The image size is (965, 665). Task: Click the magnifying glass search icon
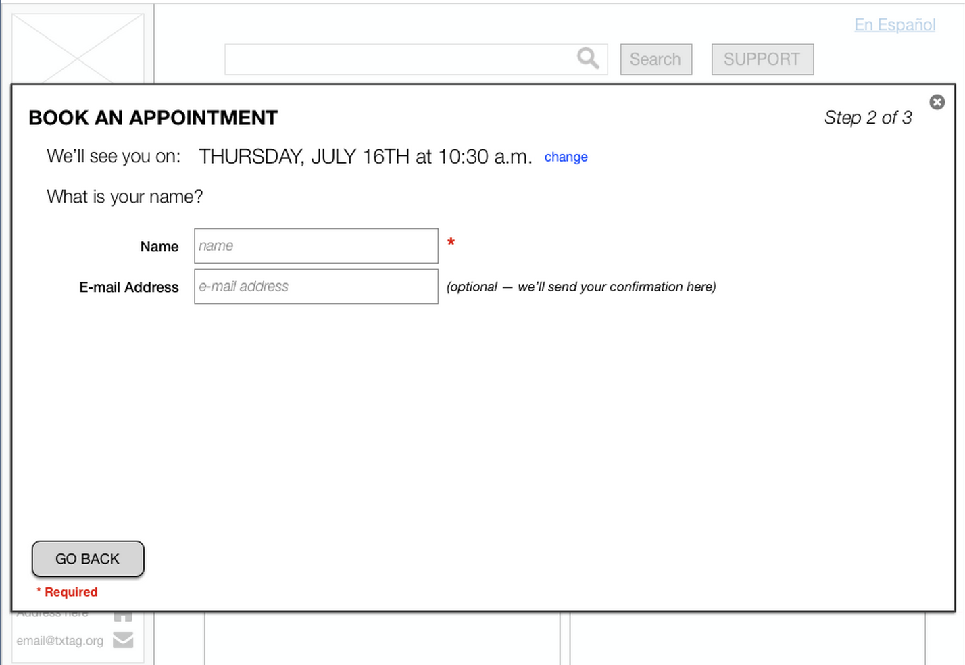click(x=587, y=59)
